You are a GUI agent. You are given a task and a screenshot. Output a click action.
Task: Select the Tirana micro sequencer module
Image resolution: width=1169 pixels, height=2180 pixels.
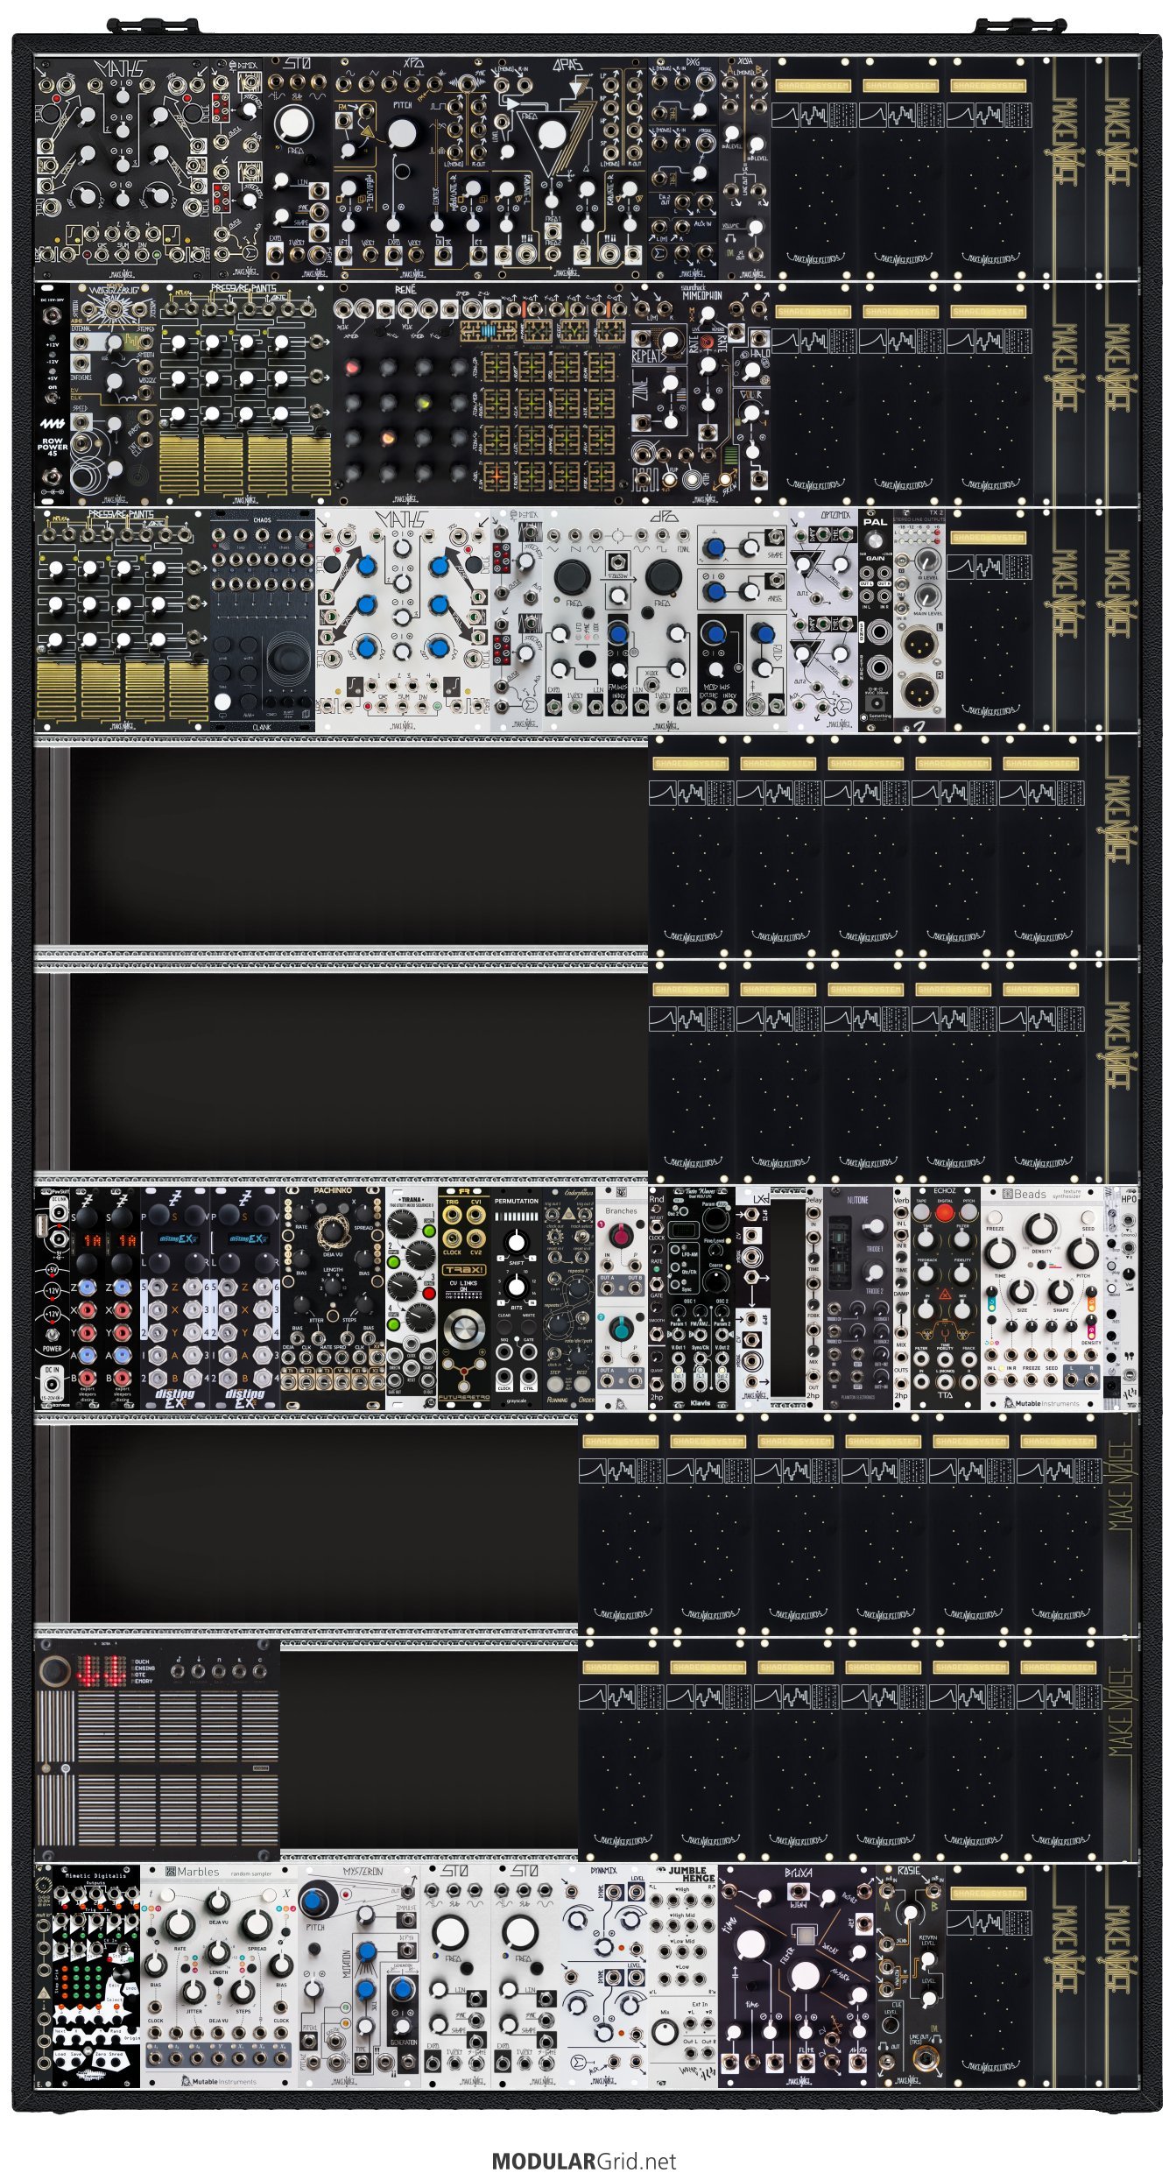click(412, 1298)
